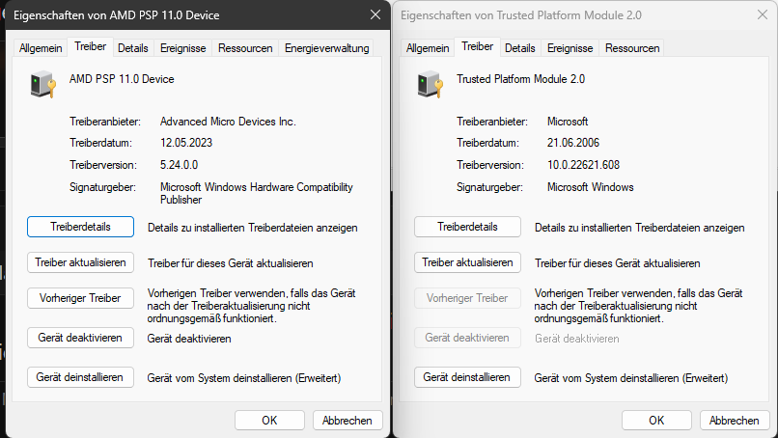The height and width of the screenshot is (438, 778).
Task: Click the driver date 12.05.2023
Action: click(186, 143)
